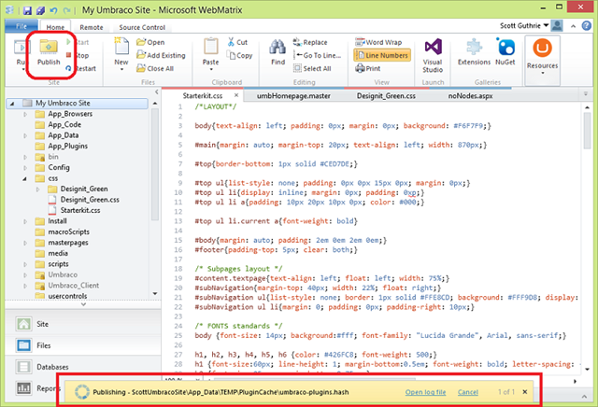This screenshot has height=407, width=598.
Task: Switch to the Source Control ribbon tab
Action: coord(142,27)
